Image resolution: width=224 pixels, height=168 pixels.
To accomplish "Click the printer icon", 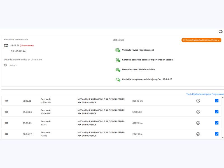I will point(220,32).
